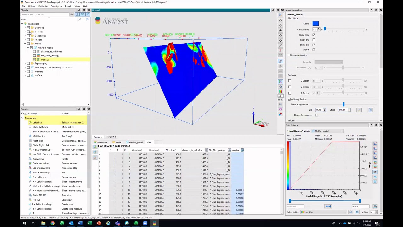Enable the Show grid checkbox
Viewport: 403px width, 227px height.
click(314, 40)
